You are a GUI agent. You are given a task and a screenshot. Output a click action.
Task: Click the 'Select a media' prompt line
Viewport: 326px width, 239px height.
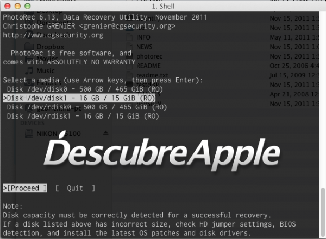[103, 80]
